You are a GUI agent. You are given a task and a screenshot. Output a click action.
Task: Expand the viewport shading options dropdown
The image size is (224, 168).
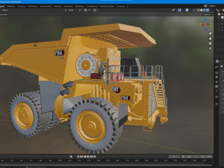click(211, 10)
